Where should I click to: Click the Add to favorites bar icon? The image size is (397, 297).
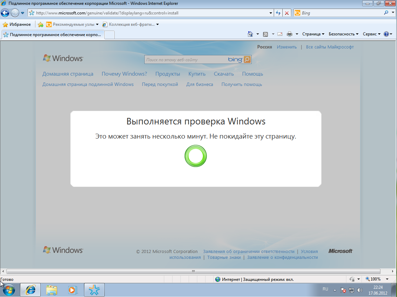[x=41, y=24]
